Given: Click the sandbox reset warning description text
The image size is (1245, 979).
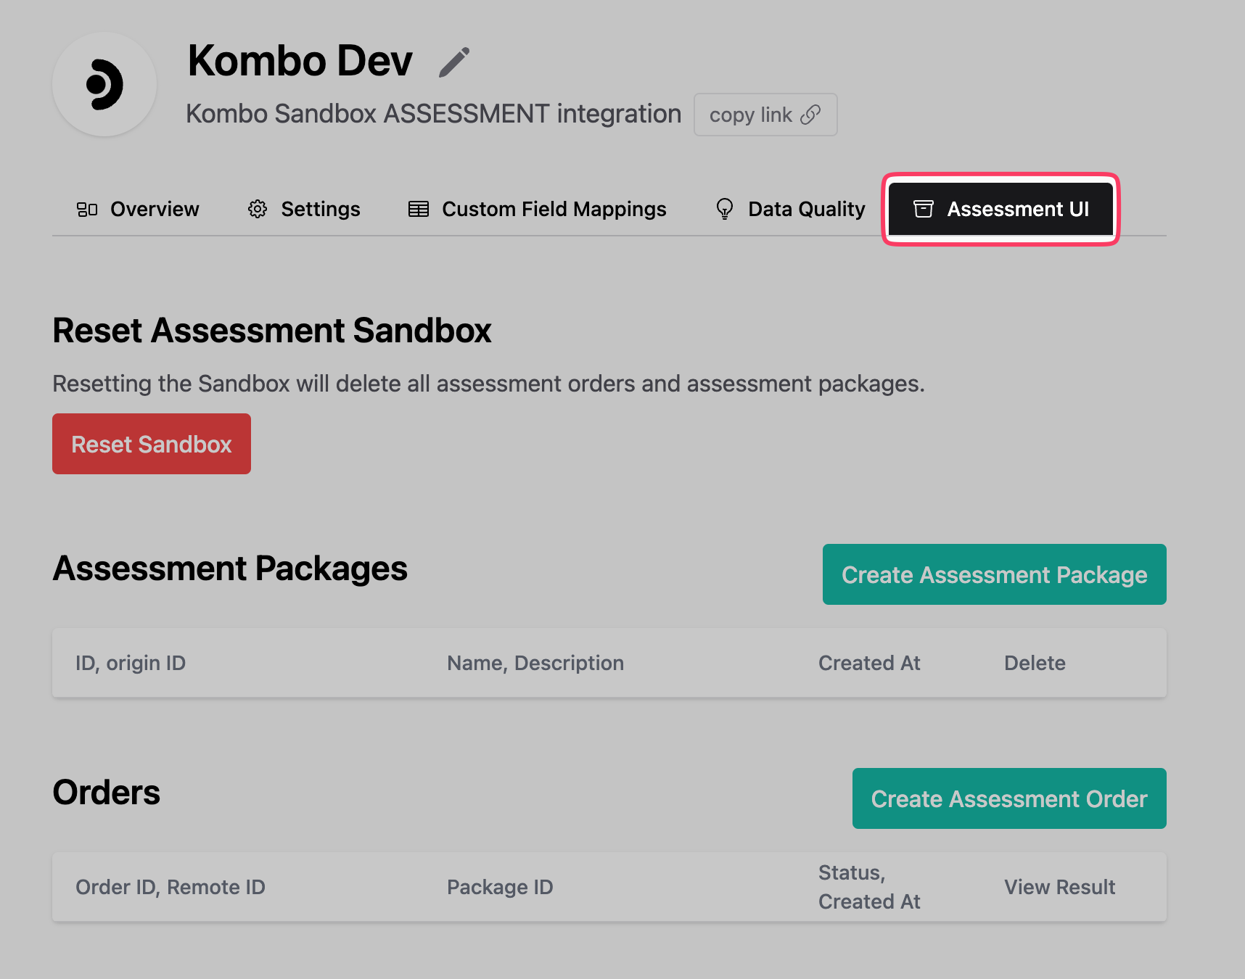Looking at the screenshot, I should (489, 384).
